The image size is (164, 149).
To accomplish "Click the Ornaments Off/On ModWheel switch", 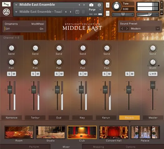I will [24, 29].
